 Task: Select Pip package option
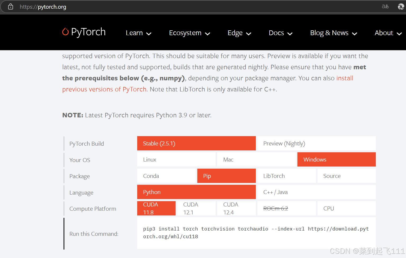226,176
